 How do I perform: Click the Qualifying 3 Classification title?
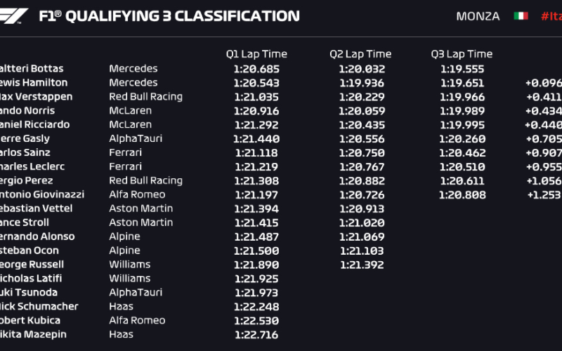click(x=169, y=16)
